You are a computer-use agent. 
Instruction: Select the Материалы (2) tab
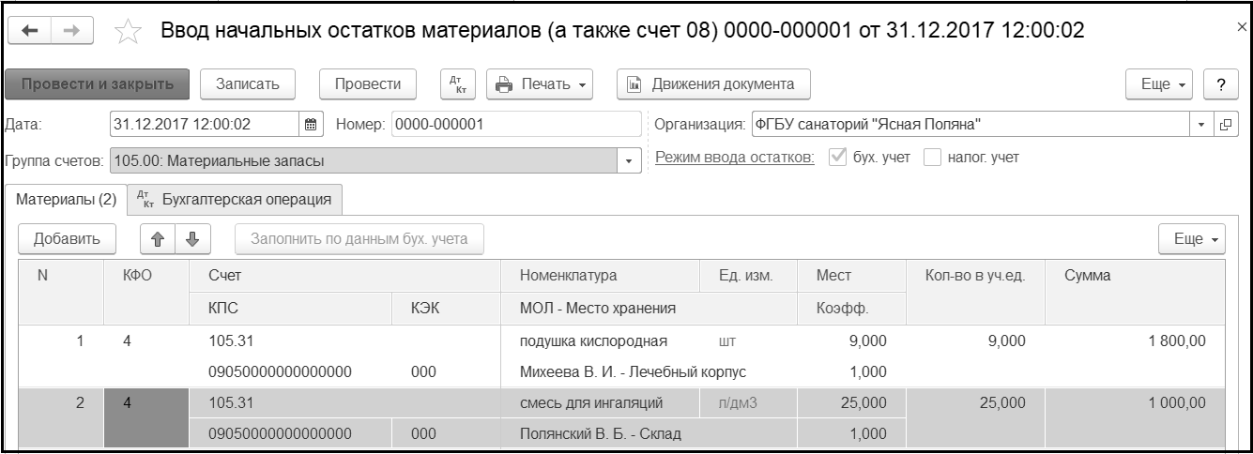(66, 199)
